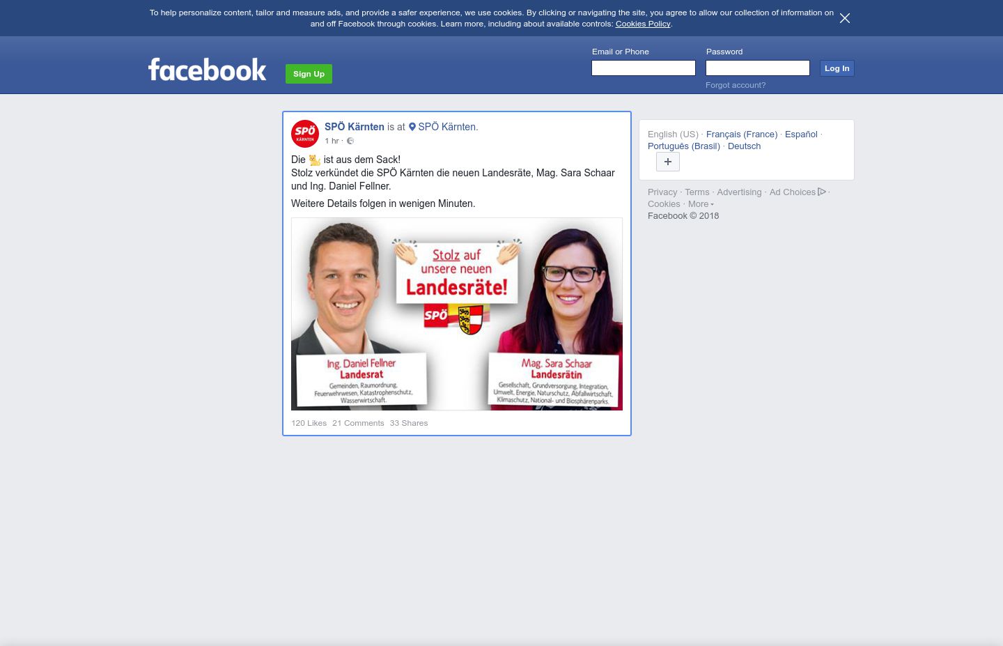Image resolution: width=1003 pixels, height=646 pixels.
Task: Click the plus button for more languages
Action: click(668, 162)
